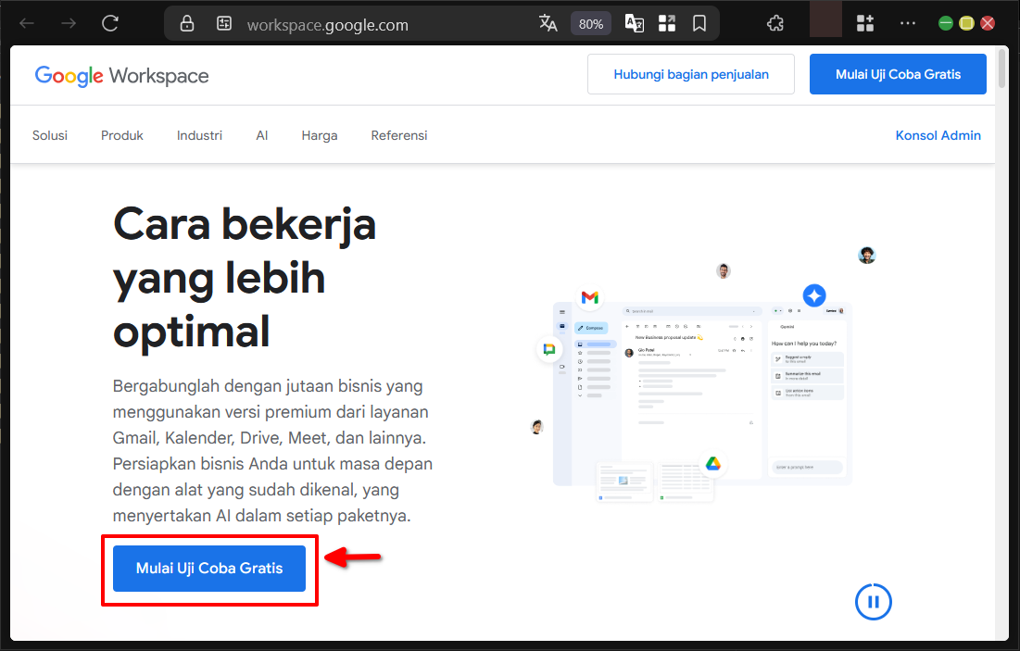
Task: Click the language translation A-character icon
Action: point(635,24)
